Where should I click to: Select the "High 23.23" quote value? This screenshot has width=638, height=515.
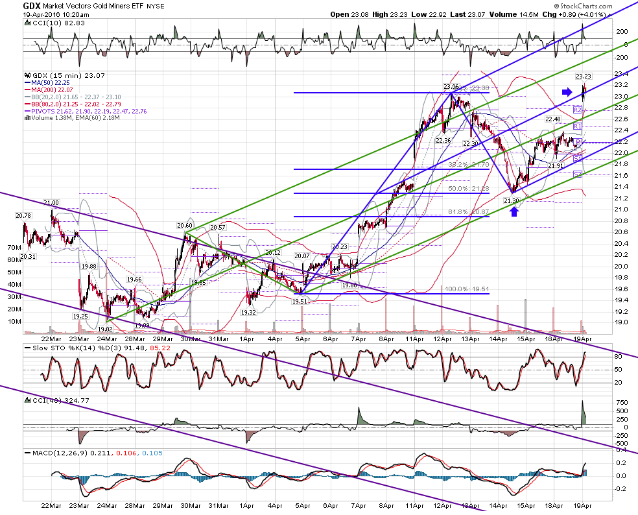(390, 15)
